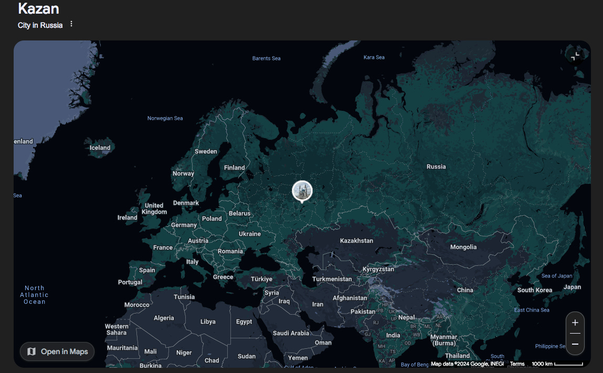Click the North Atlantic Ocean label
The height and width of the screenshot is (373, 603).
point(34,295)
